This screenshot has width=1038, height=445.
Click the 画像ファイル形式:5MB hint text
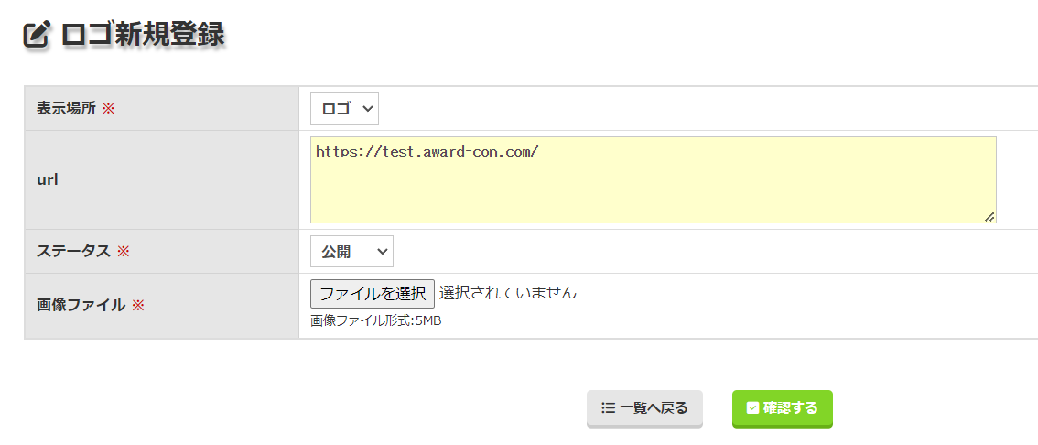pos(376,321)
